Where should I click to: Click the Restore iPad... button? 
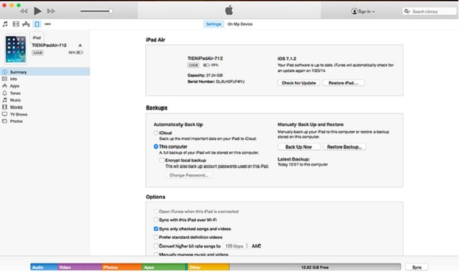pyautogui.click(x=343, y=83)
